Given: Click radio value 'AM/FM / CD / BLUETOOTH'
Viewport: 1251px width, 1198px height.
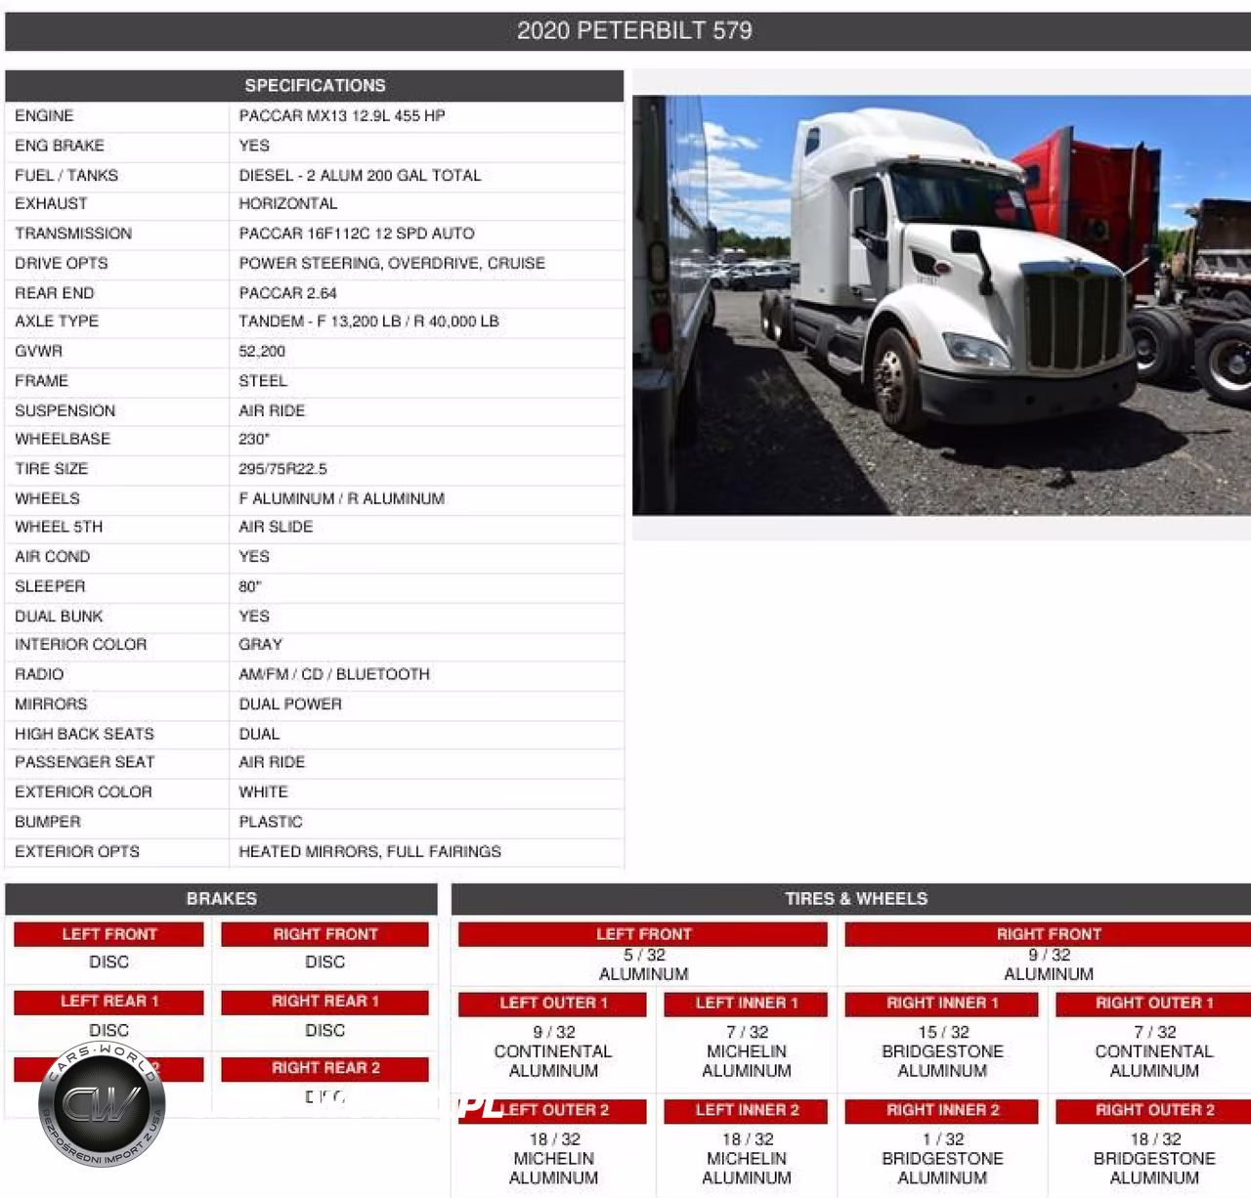Looking at the screenshot, I should 334,675.
